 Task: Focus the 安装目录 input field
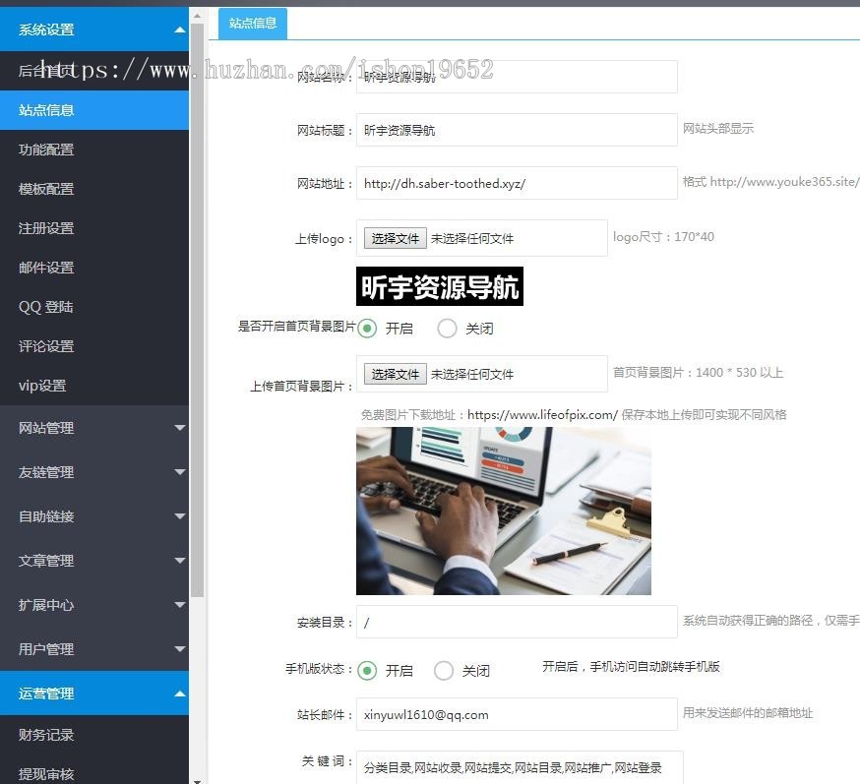517,622
